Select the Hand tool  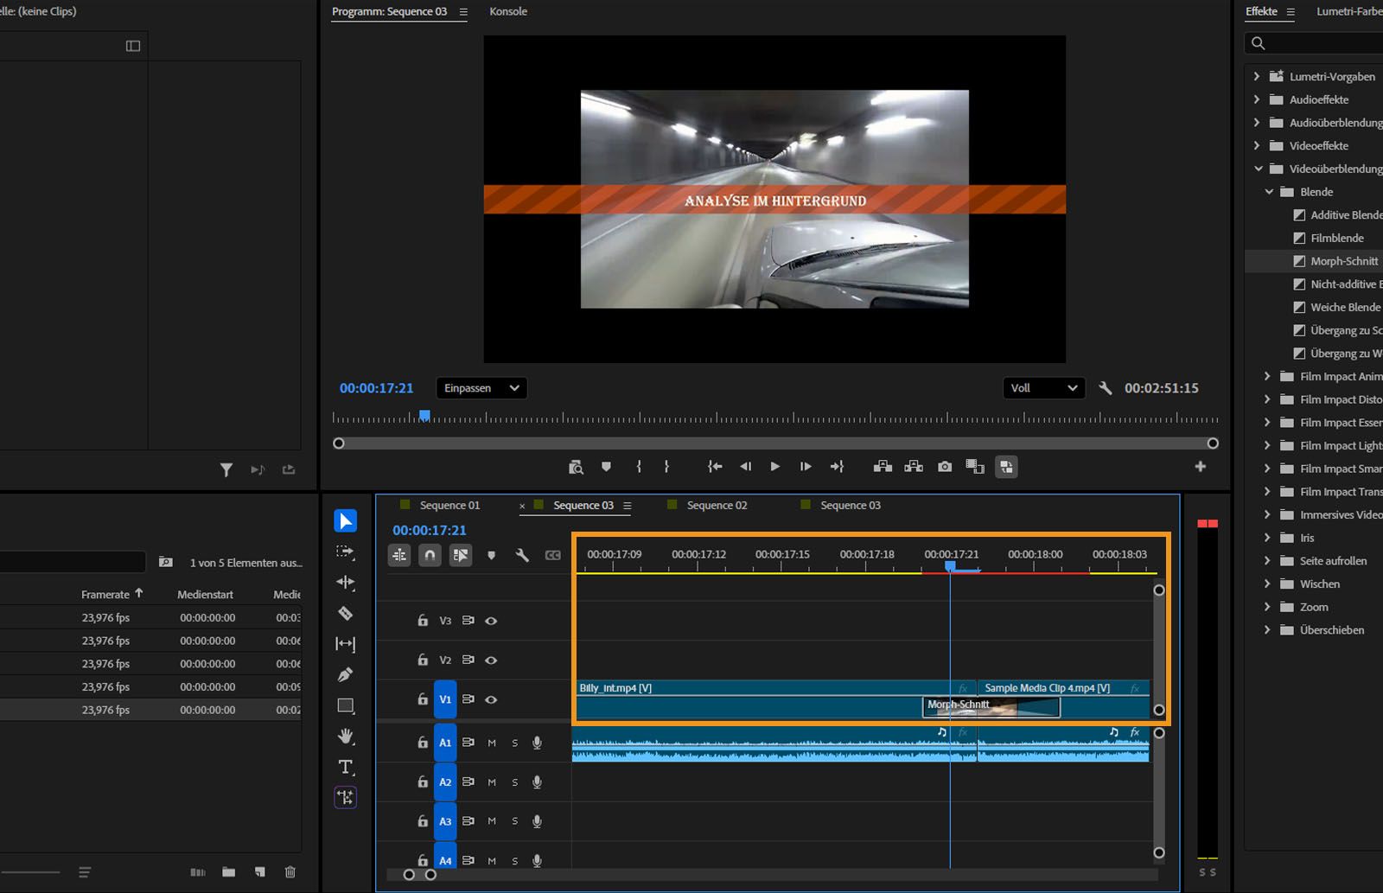pyautogui.click(x=345, y=736)
